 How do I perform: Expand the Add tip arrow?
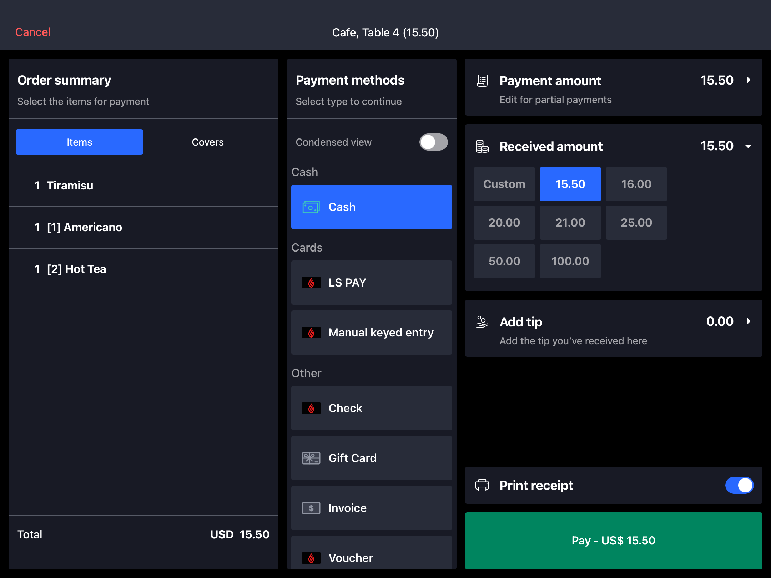[x=749, y=321]
